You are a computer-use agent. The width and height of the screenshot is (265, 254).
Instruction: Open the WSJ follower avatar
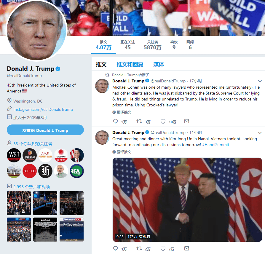pyautogui.click(x=14, y=155)
